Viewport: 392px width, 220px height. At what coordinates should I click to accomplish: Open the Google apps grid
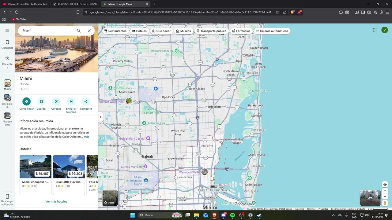375,30
